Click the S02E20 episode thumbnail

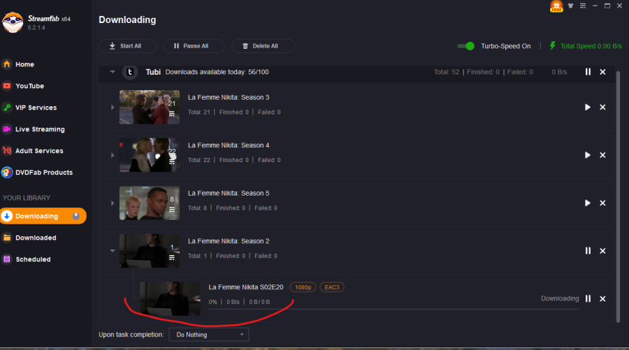pos(170,299)
